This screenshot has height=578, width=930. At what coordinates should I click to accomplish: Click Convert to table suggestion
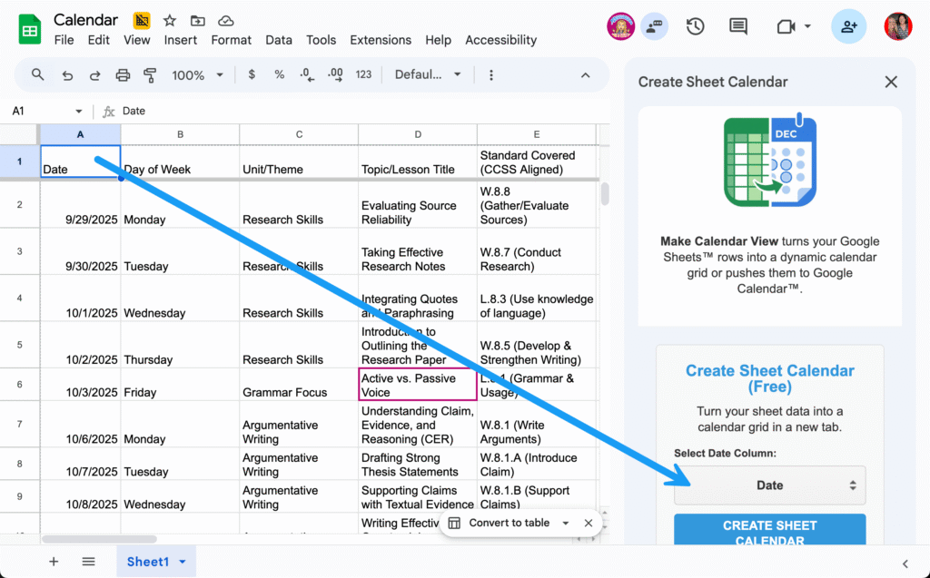(x=509, y=523)
